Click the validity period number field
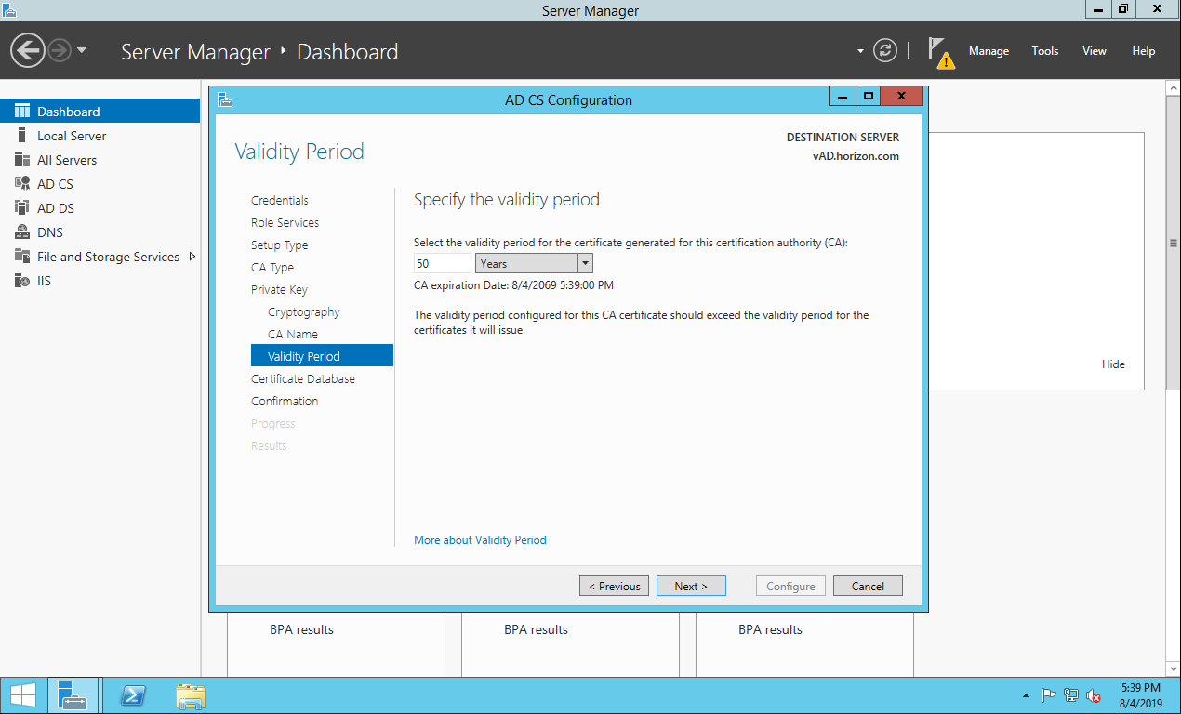 pyautogui.click(x=442, y=264)
